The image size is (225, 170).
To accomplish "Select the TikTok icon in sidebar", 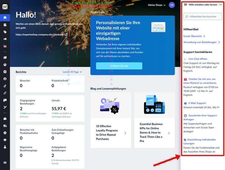I will [5, 86].
